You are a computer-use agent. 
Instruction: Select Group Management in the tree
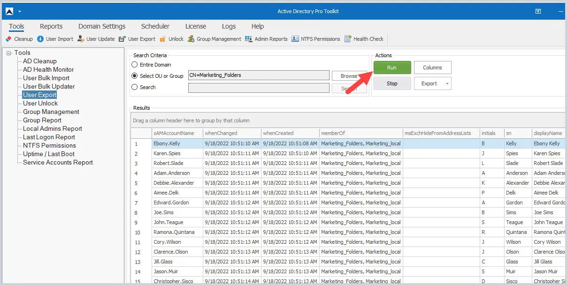click(x=51, y=112)
